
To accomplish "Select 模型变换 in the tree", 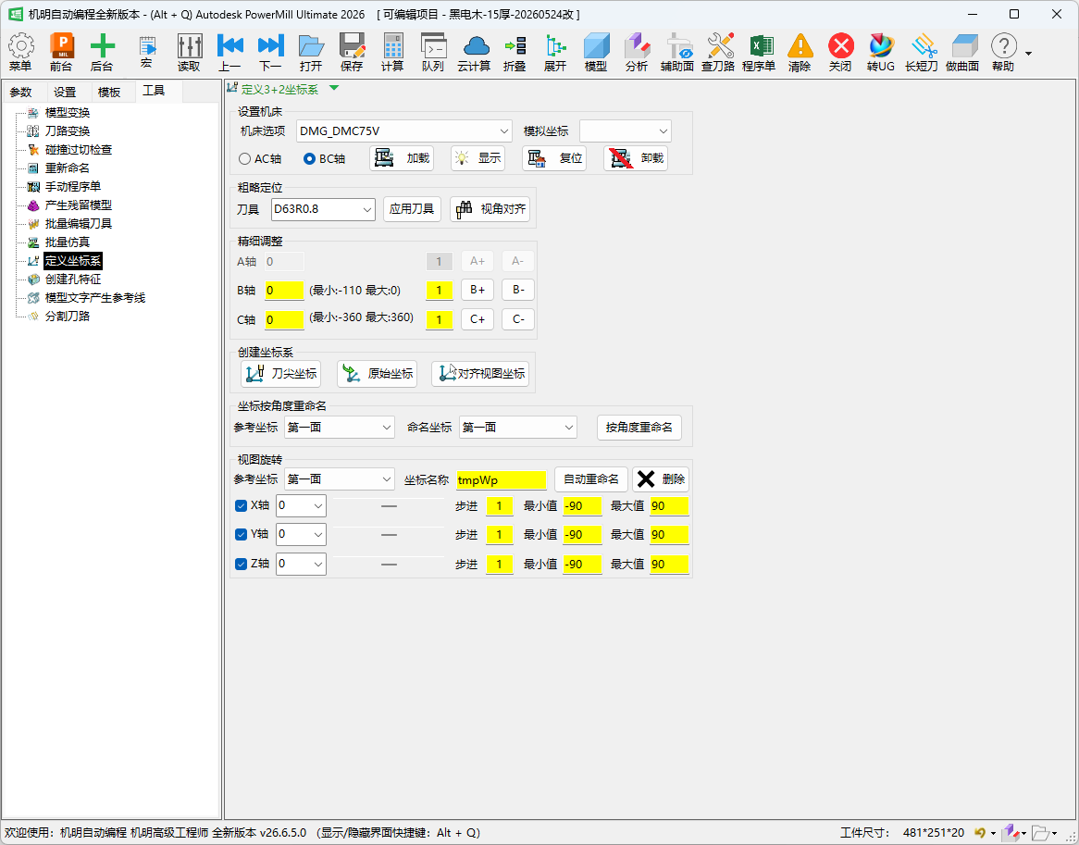I will tap(68, 113).
